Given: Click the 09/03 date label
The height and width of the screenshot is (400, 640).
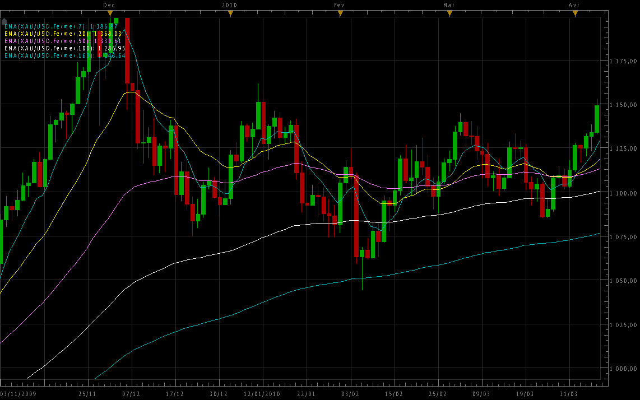Looking at the screenshot, I should tap(481, 394).
